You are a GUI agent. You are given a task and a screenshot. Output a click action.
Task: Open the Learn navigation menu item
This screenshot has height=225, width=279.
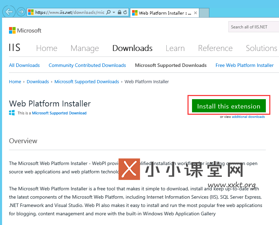point(175,48)
